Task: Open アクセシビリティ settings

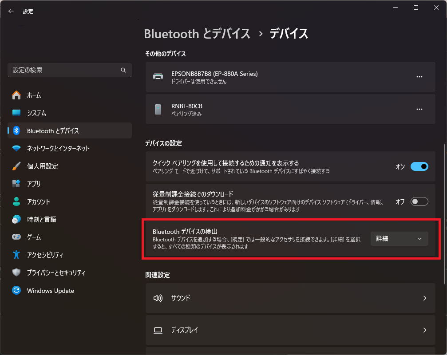Action: [x=70, y=255]
